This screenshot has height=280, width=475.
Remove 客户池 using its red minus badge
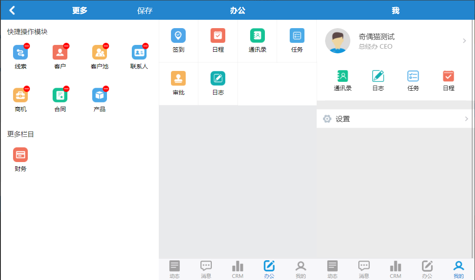tap(106, 46)
